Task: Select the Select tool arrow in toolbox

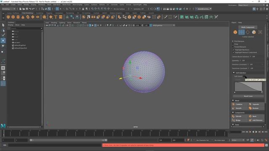Action: 3,25
